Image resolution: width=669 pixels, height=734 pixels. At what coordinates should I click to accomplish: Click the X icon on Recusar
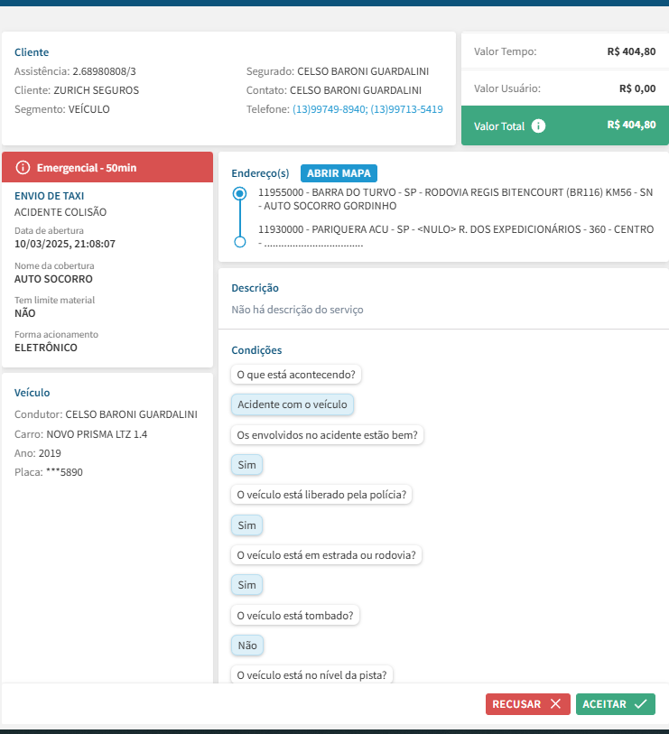pyautogui.click(x=555, y=704)
